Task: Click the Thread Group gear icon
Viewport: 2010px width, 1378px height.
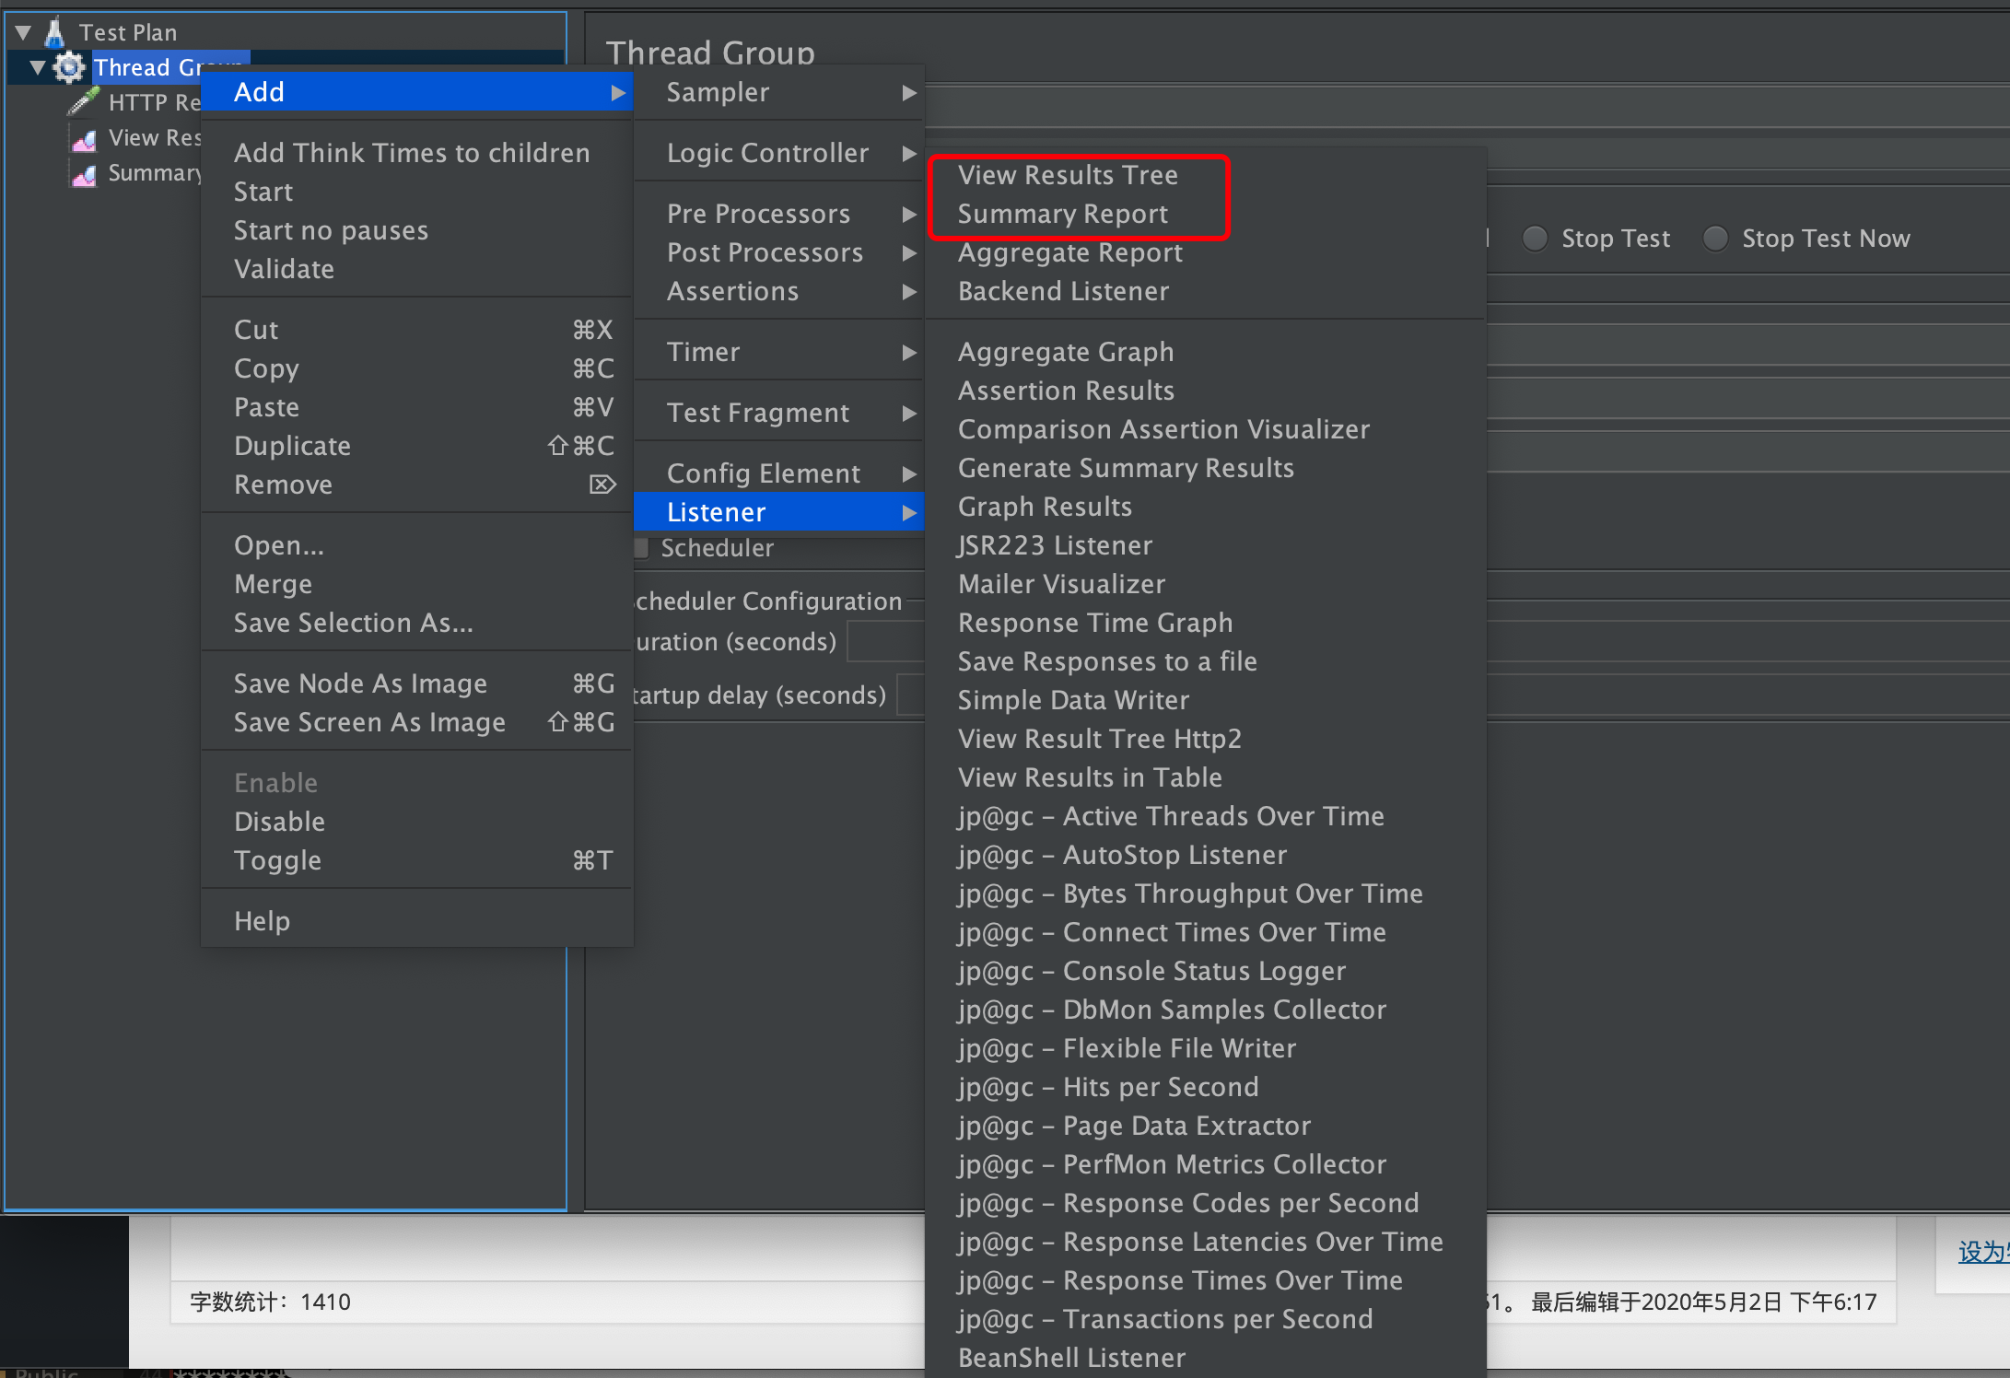Action: pos(69,67)
